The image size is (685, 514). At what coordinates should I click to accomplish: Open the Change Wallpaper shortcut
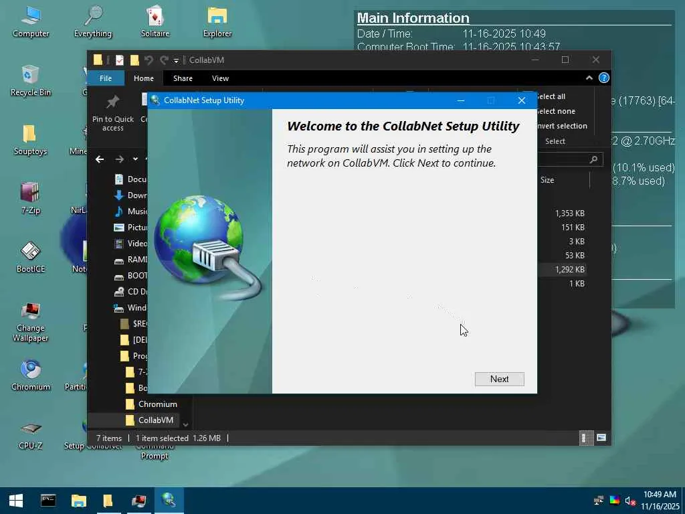point(31,323)
